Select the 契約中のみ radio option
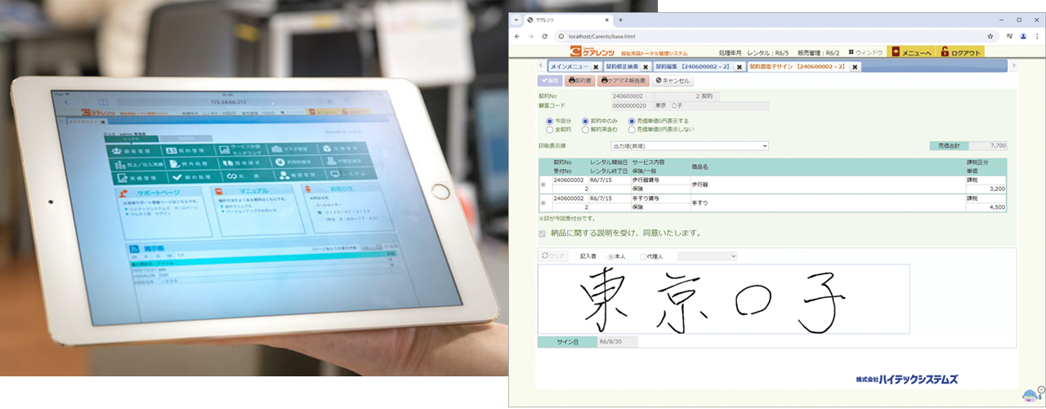 pyautogui.click(x=585, y=121)
